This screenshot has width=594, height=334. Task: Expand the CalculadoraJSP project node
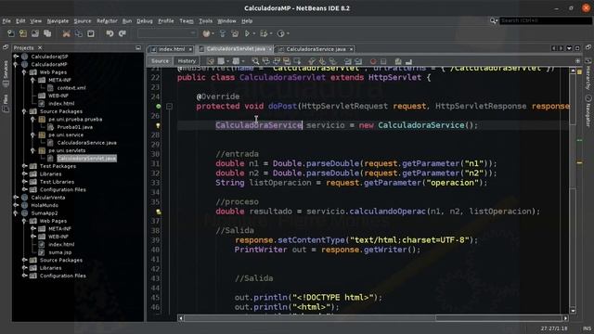pos(16,57)
